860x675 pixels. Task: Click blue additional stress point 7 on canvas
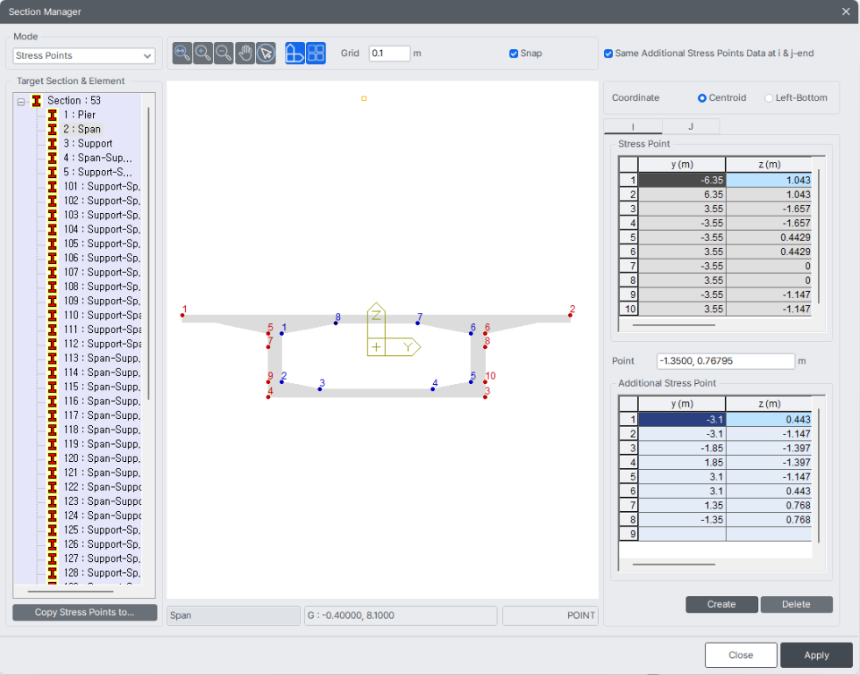(x=417, y=323)
